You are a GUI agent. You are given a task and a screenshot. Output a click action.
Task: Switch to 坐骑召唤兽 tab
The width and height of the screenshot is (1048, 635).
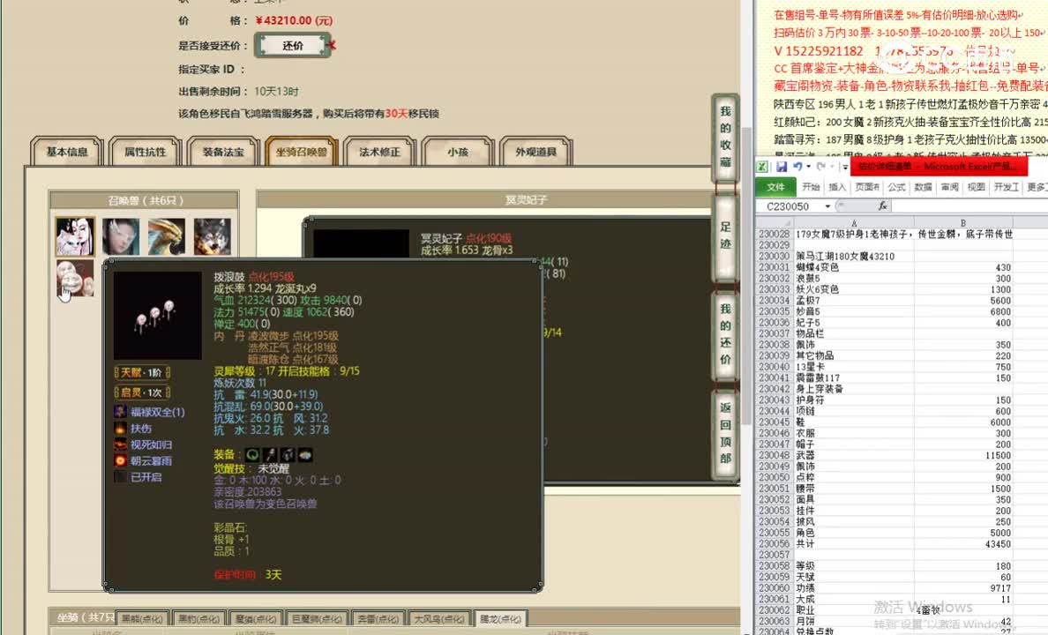tap(302, 152)
